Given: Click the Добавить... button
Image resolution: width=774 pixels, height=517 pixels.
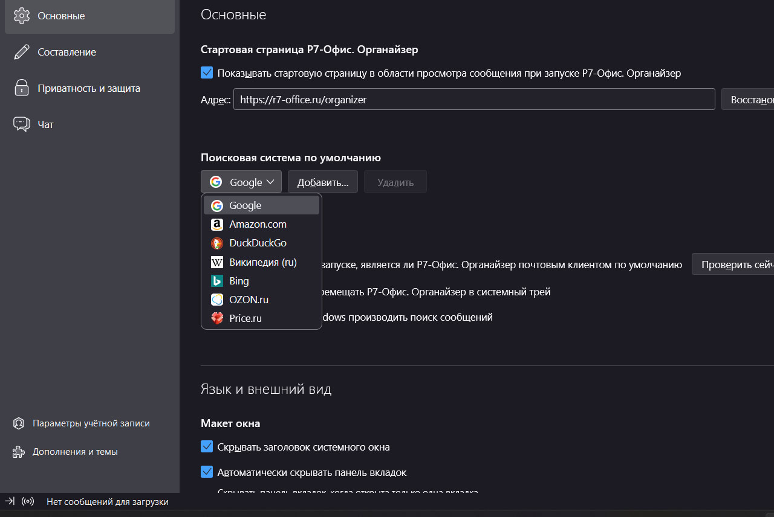Looking at the screenshot, I should [x=323, y=182].
